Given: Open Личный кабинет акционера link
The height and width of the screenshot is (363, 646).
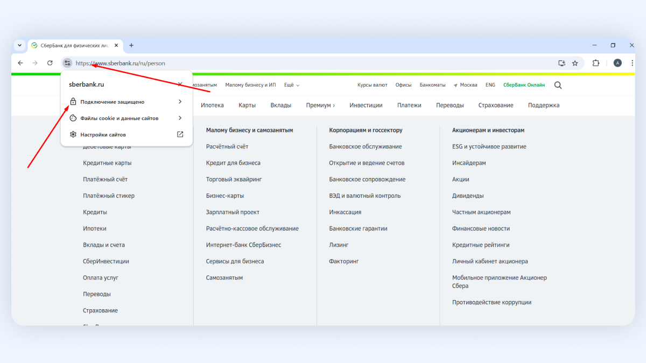Looking at the screenshot, I should pyautogui.click(x=490, y=261).
